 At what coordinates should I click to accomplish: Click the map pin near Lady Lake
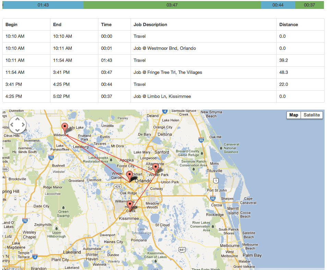[x=65, y=128]
